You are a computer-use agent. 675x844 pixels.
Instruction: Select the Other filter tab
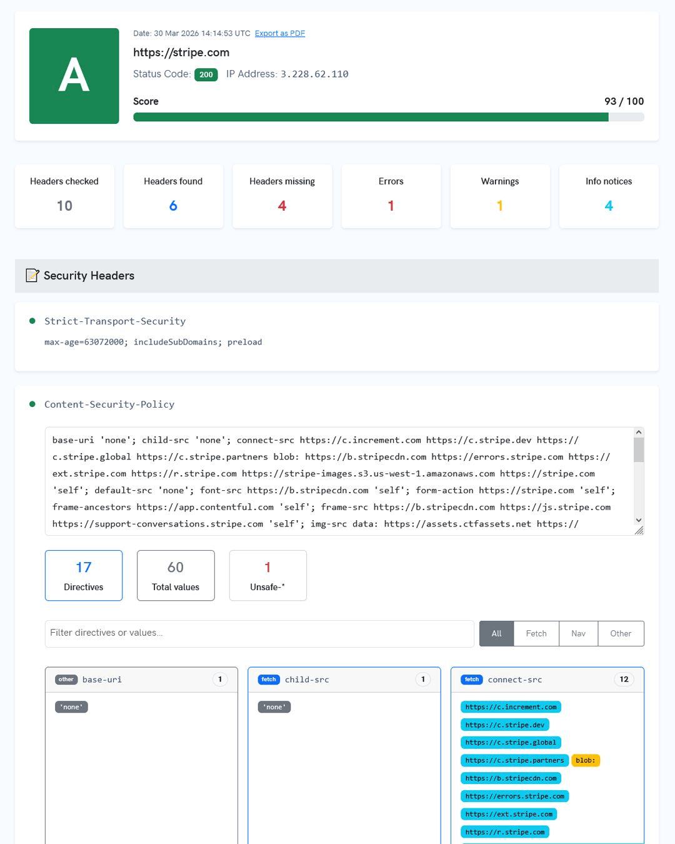621,633
